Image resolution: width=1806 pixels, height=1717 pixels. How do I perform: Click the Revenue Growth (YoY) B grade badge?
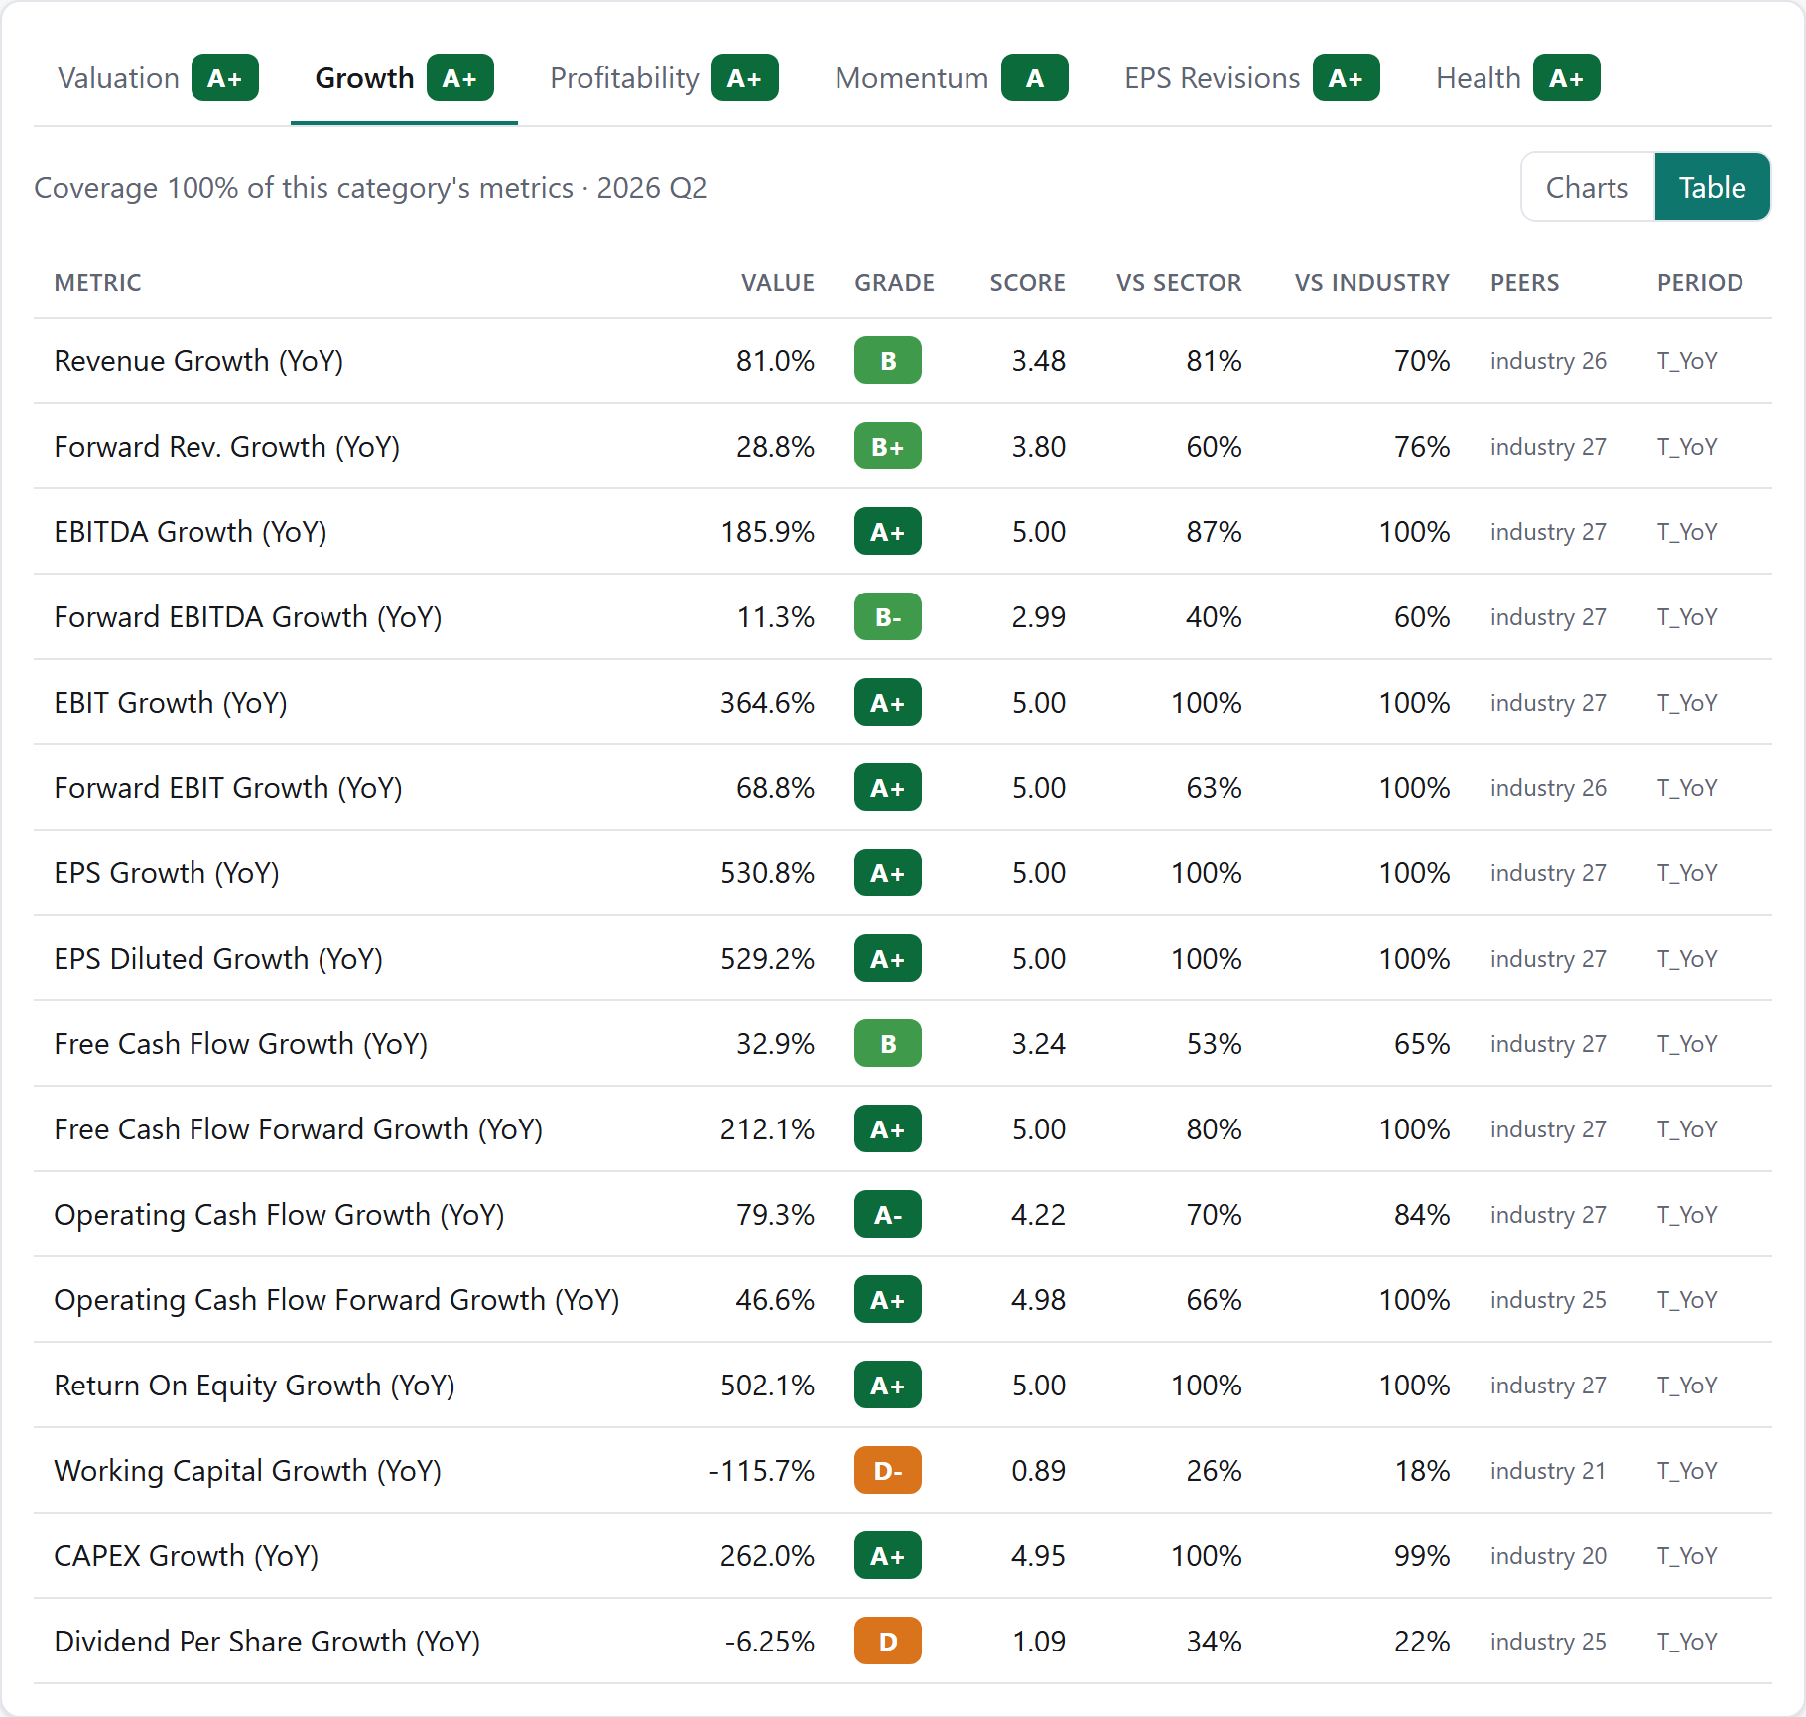(x=888, y=361)
